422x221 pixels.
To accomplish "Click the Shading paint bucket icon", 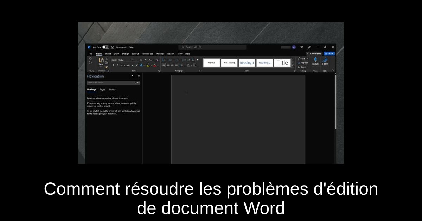I will (188, 65).
